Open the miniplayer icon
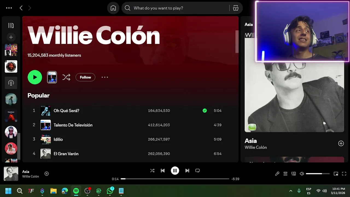The height and width of the screenshot is (197, 350). 336,174
